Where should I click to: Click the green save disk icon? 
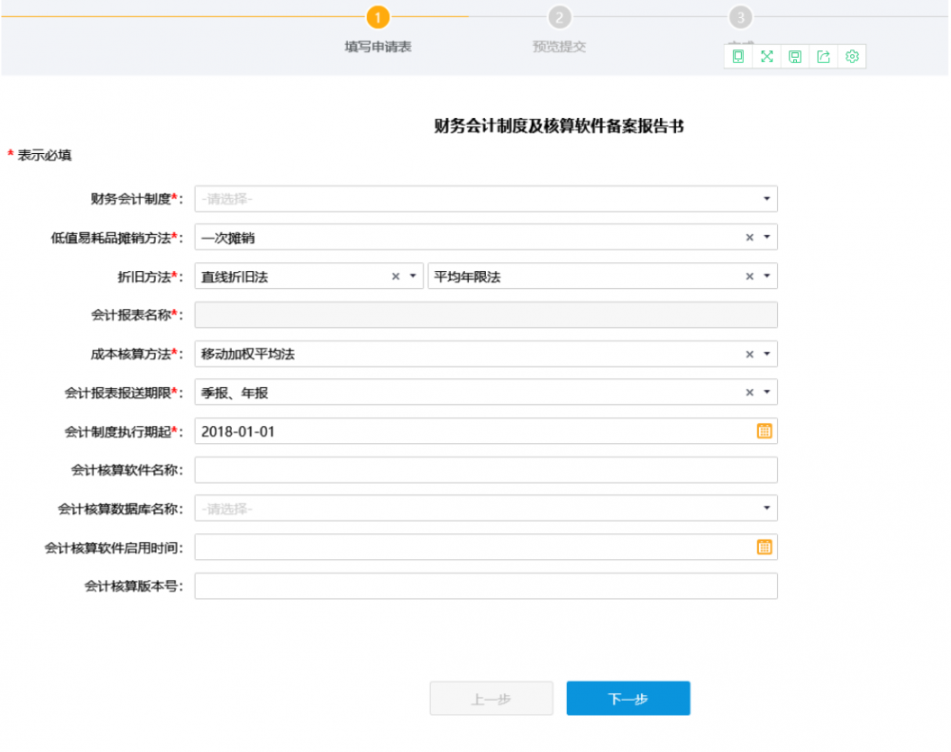point(795,57)
